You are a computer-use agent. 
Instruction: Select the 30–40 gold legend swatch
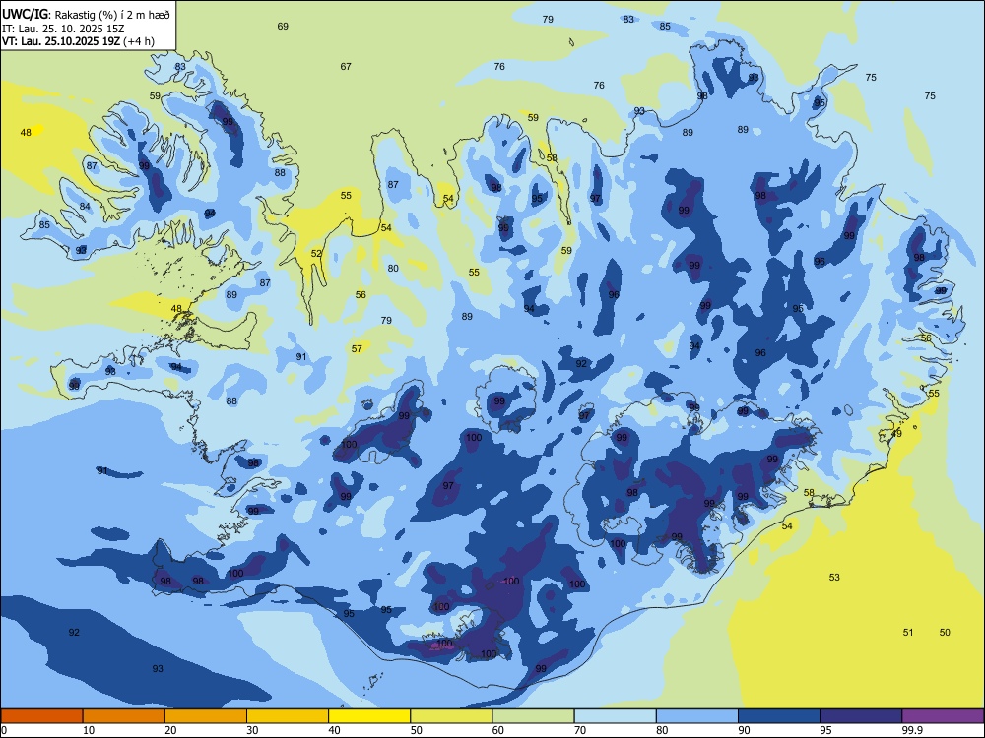click(x=288, y=716)
